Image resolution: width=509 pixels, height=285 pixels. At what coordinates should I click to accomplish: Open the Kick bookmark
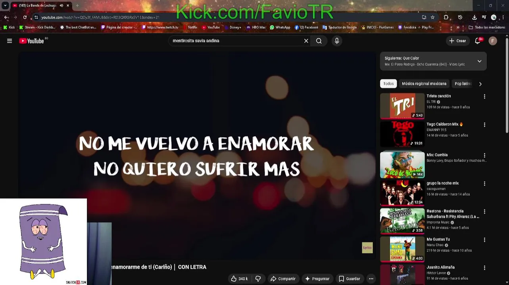click(x=9, y=27)
